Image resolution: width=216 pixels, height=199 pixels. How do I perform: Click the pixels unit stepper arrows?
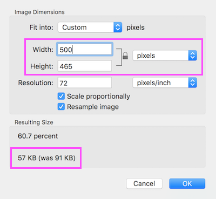click(193, 56)
